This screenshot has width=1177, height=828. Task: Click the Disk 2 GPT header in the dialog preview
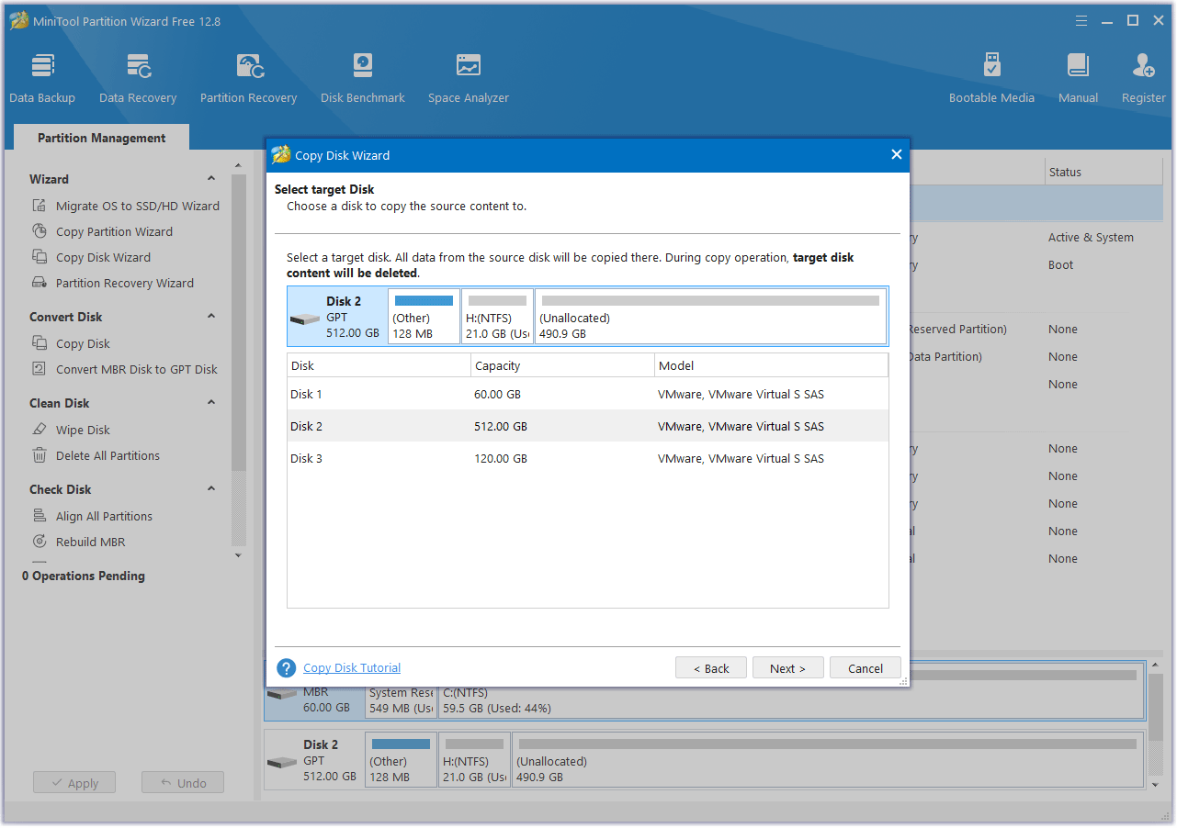[x=337, y=316]
